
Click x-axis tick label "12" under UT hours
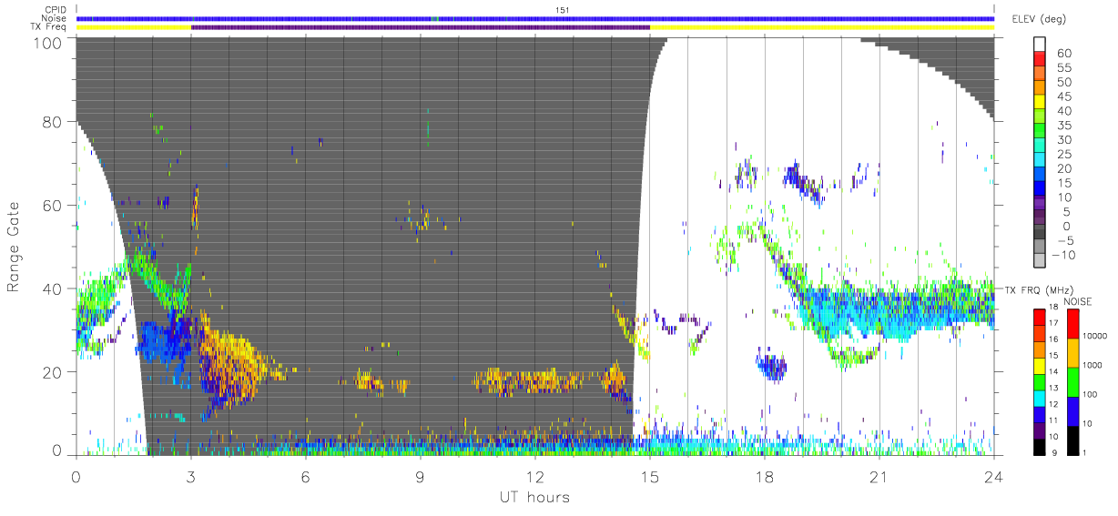coord(535,477)
